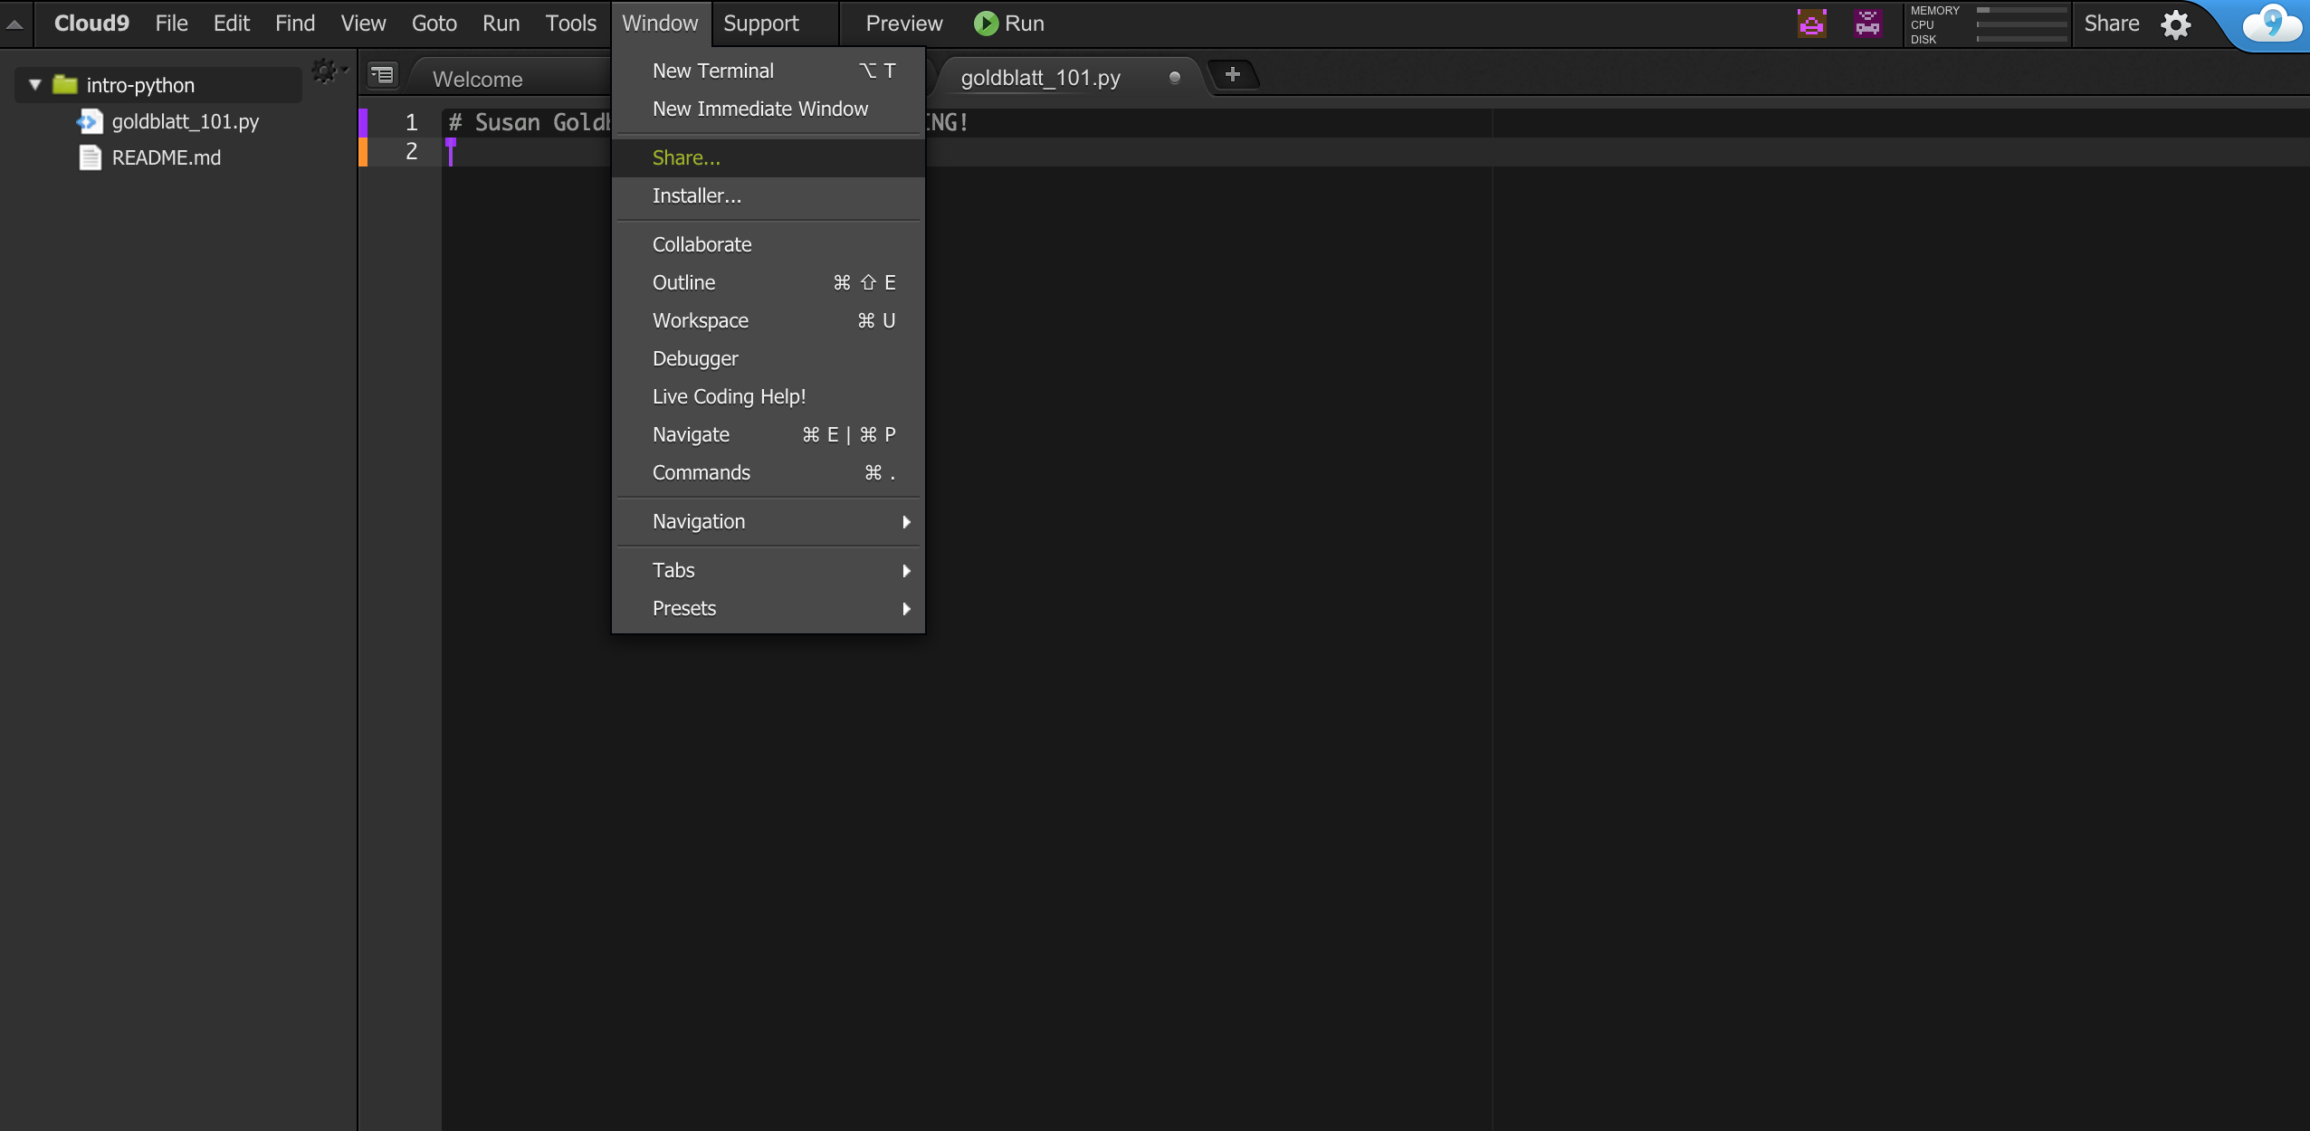Choose Share... from Window menu

coord(686,158)
